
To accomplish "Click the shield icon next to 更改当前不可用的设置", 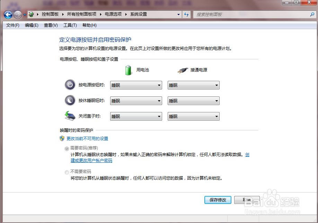I will click(62, 138).
